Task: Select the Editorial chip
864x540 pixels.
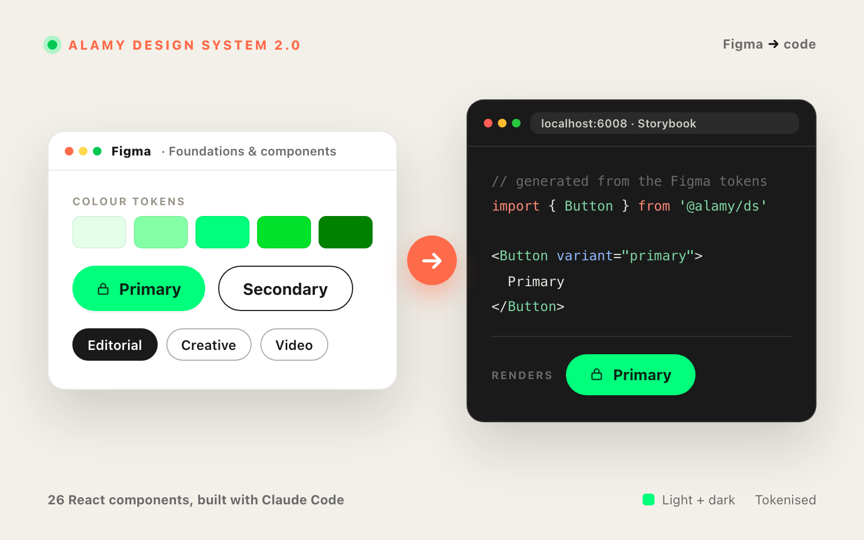Action: [x=115, y=345]
